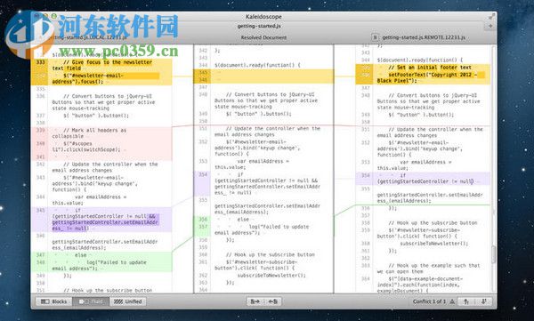Click the 'Resolved Document' header label
Screen dimensions: 534x321
tap(263, 37)
